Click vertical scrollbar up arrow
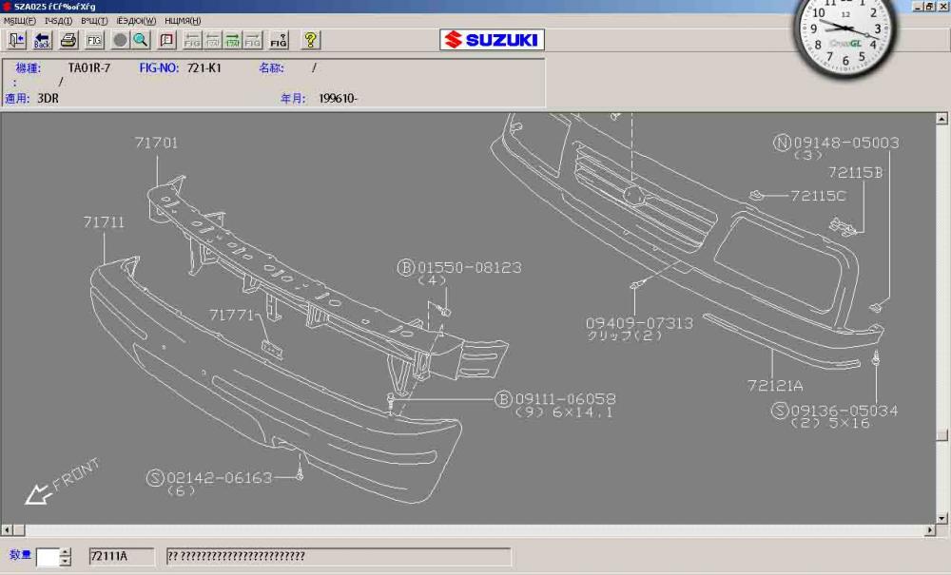 (942, 120)
